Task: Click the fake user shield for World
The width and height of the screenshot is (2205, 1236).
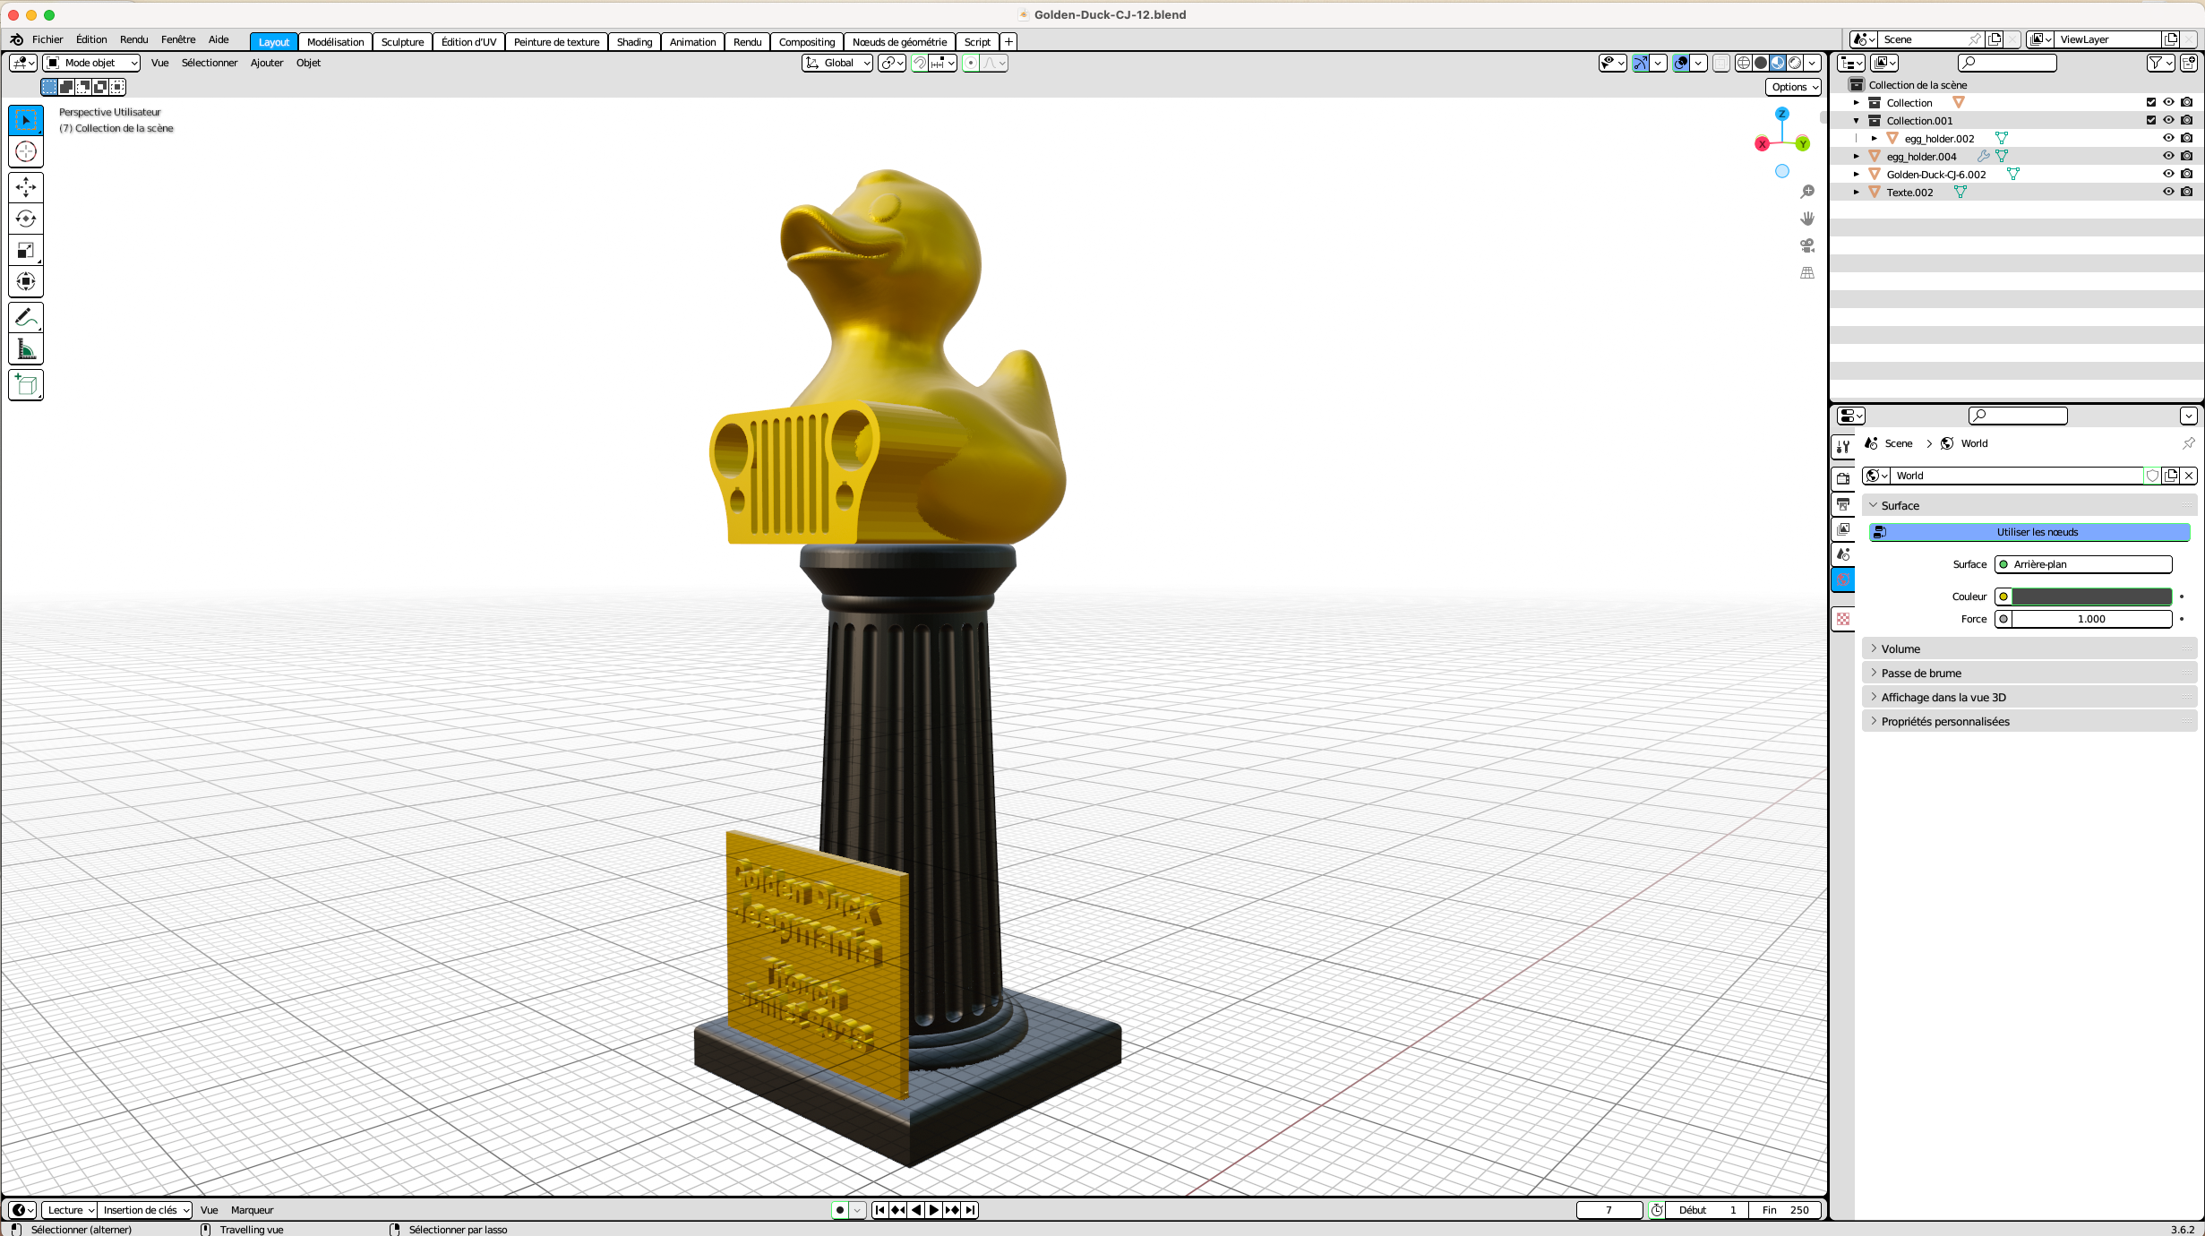Action: (2151, 476)
